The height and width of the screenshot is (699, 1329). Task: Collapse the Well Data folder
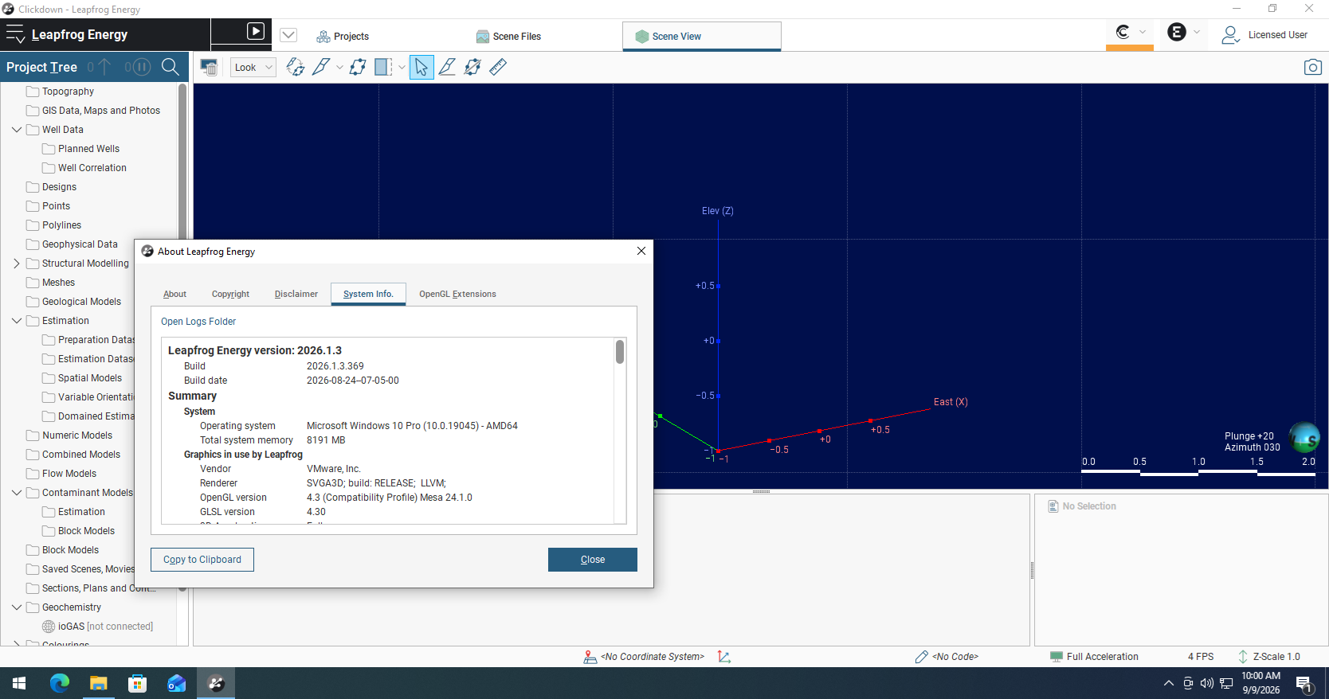click(x=17, y=130)
